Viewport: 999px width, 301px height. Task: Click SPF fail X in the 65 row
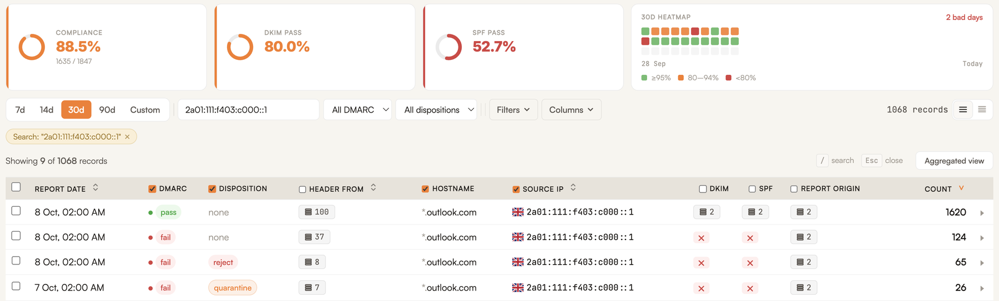[x=750, y=263]
